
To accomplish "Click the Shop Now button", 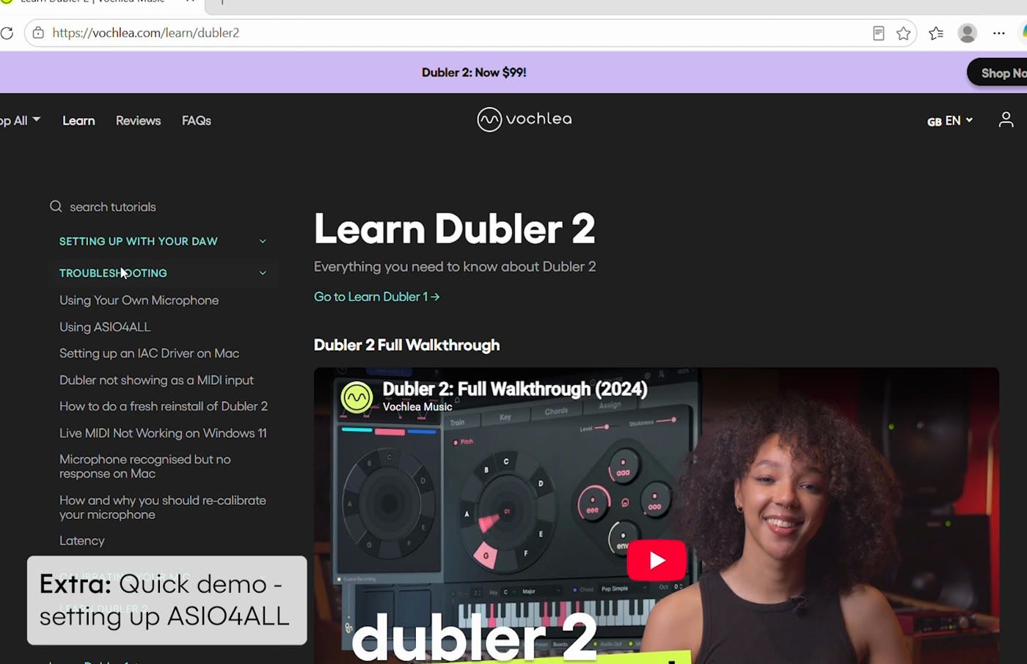I will click(x=998, y=73).
